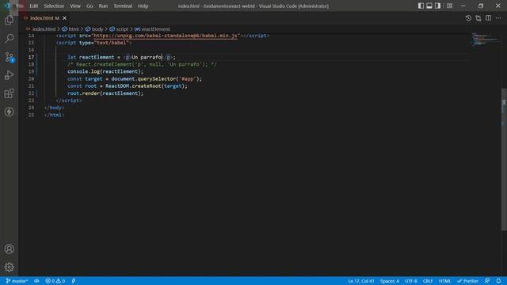Image resolution: width=507 pixels, height=285 pixels.
Task: Click Open Changes compare icon
Action: click(x=478, y=18)
